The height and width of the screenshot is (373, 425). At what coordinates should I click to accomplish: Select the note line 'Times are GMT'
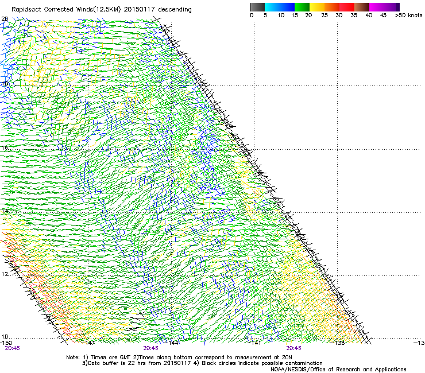click(x=111, y=358)
